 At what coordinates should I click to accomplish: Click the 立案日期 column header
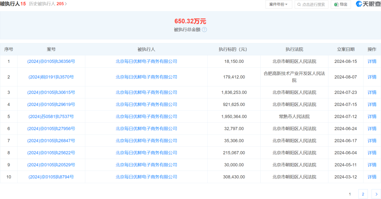pos(346,49)
